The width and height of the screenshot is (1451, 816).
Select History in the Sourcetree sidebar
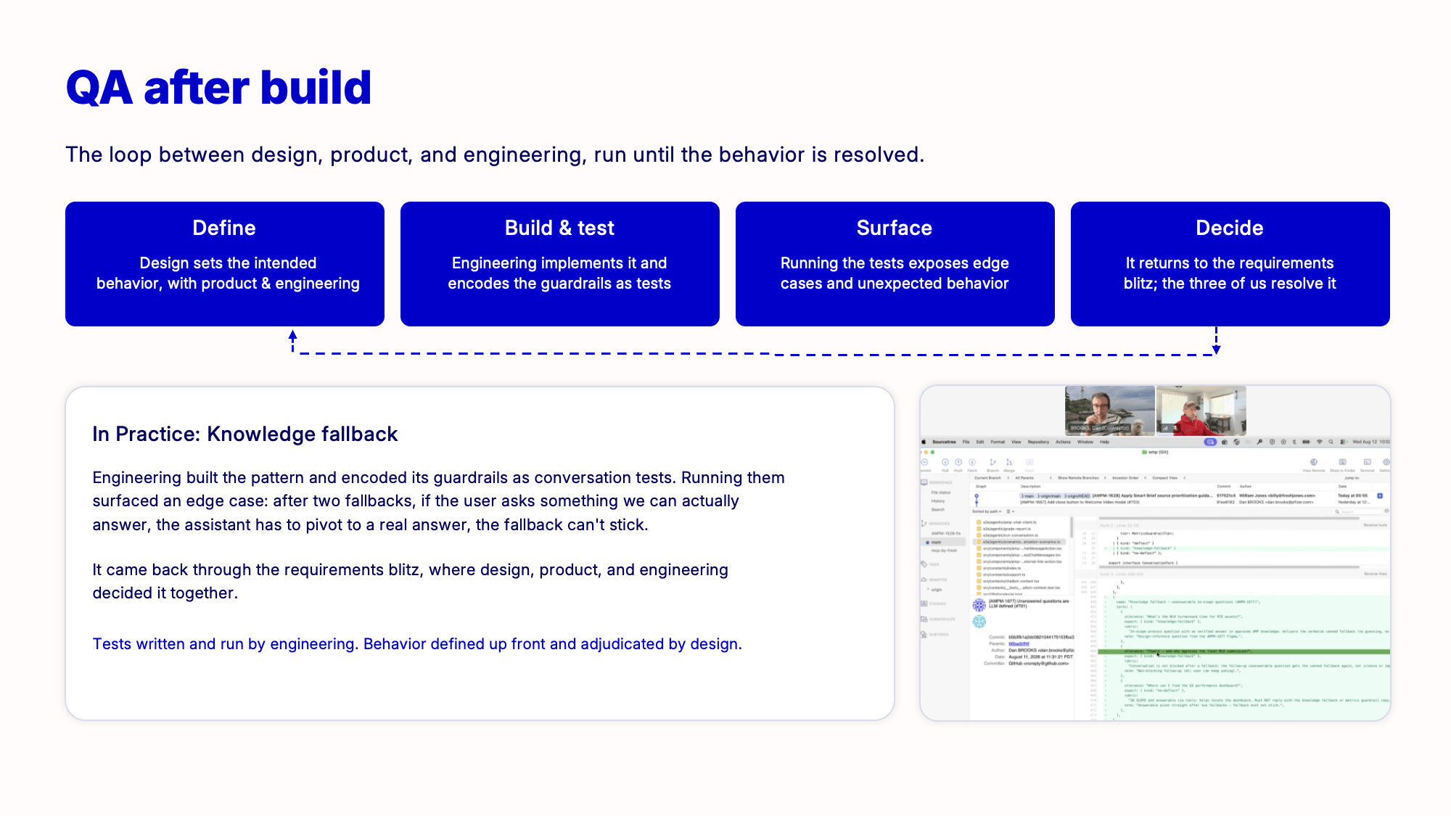pos(938,501)
